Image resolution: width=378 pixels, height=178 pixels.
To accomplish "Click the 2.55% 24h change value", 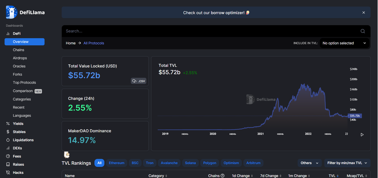I will pyautogui.click(x=80, y=108).
